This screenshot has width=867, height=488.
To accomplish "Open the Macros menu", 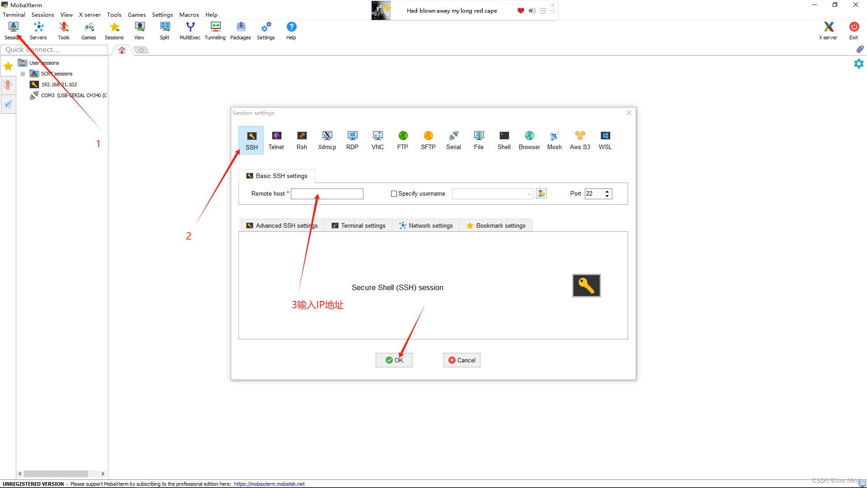I will [x=189, y=14].
